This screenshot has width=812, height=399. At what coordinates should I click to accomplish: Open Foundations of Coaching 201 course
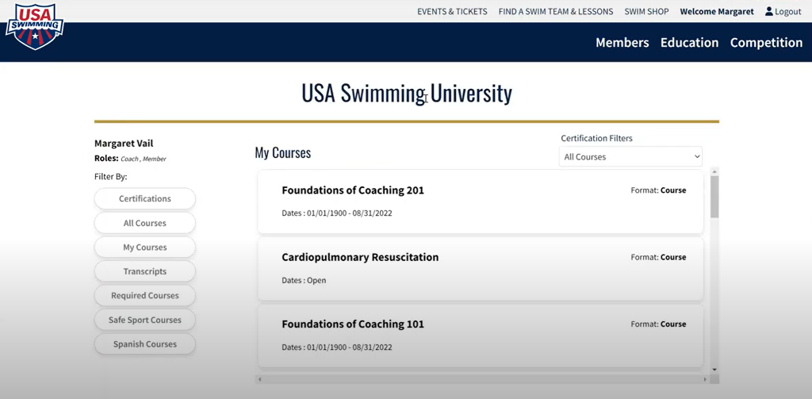[x=353, y=190]
